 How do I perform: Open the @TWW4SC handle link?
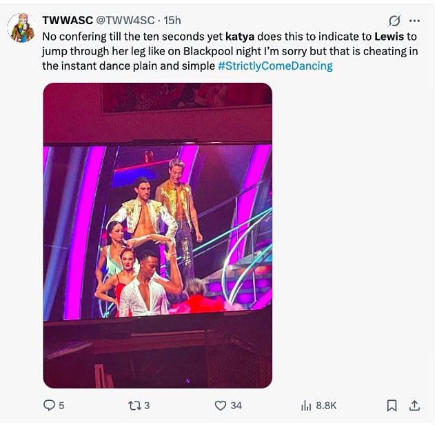pos(126,21)
